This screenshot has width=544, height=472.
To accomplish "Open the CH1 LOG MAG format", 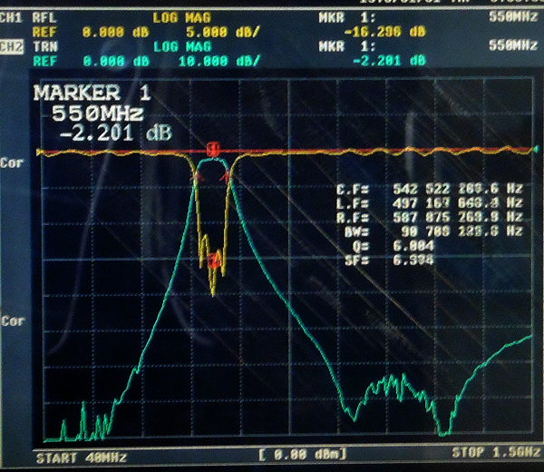I will pos(183,17).
